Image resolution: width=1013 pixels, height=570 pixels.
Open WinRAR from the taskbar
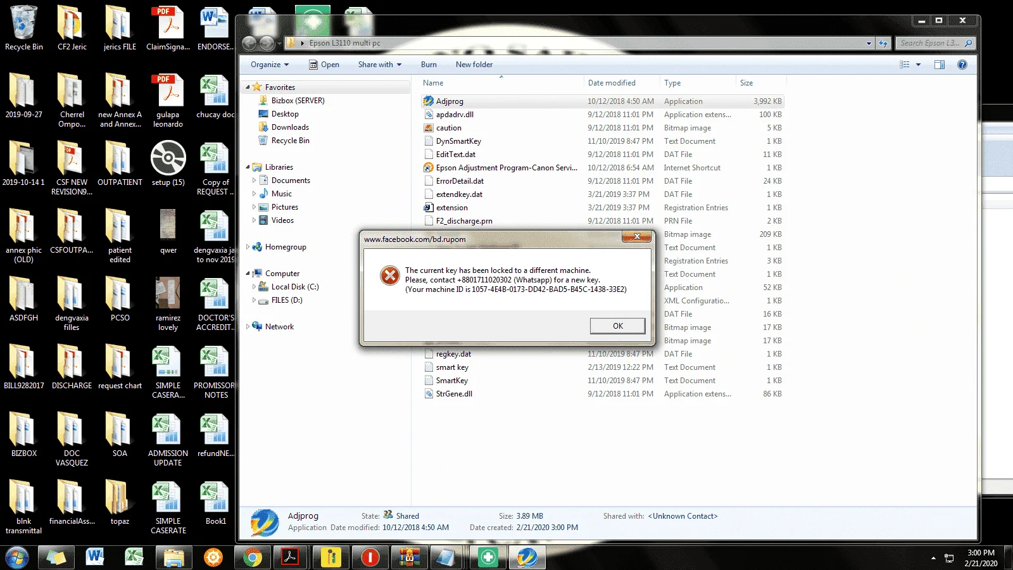409,557
